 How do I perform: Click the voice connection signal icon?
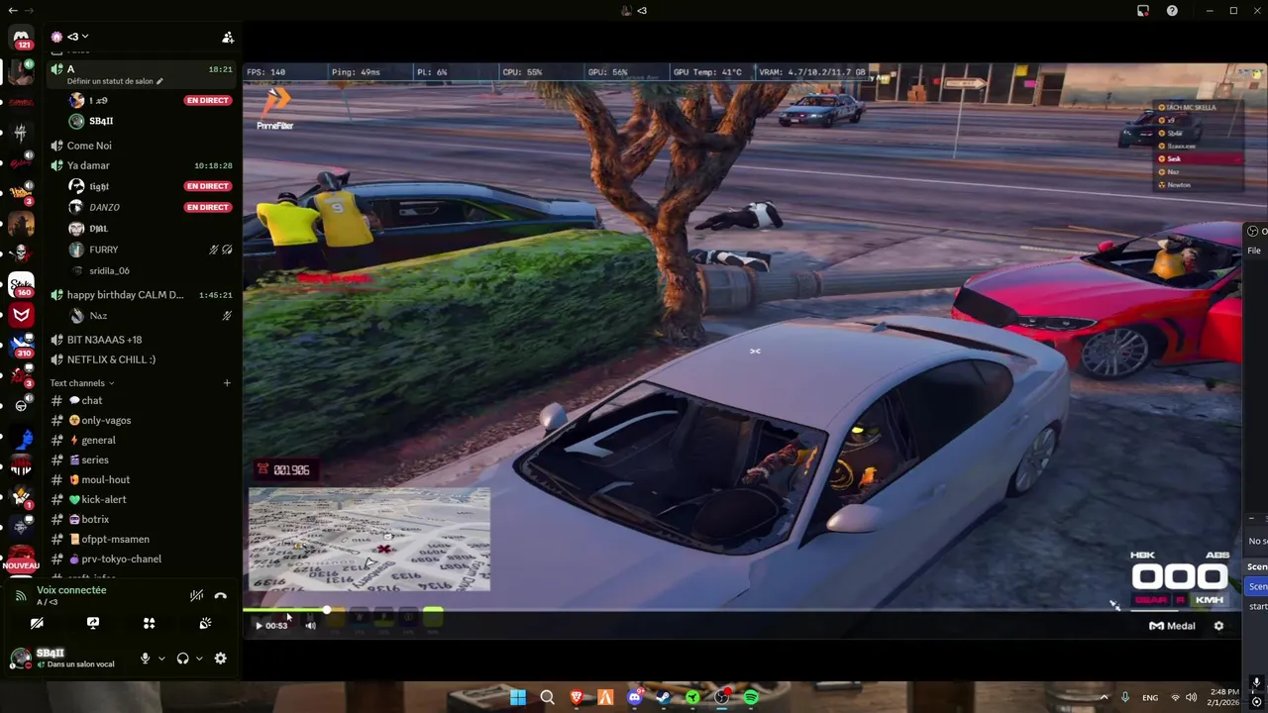[21, 596]
